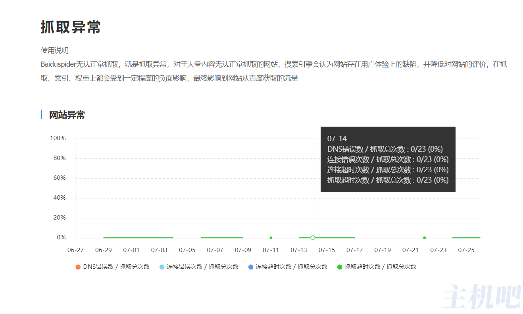Click the 07-15 x-axis date label

click(x=327, y=250)
